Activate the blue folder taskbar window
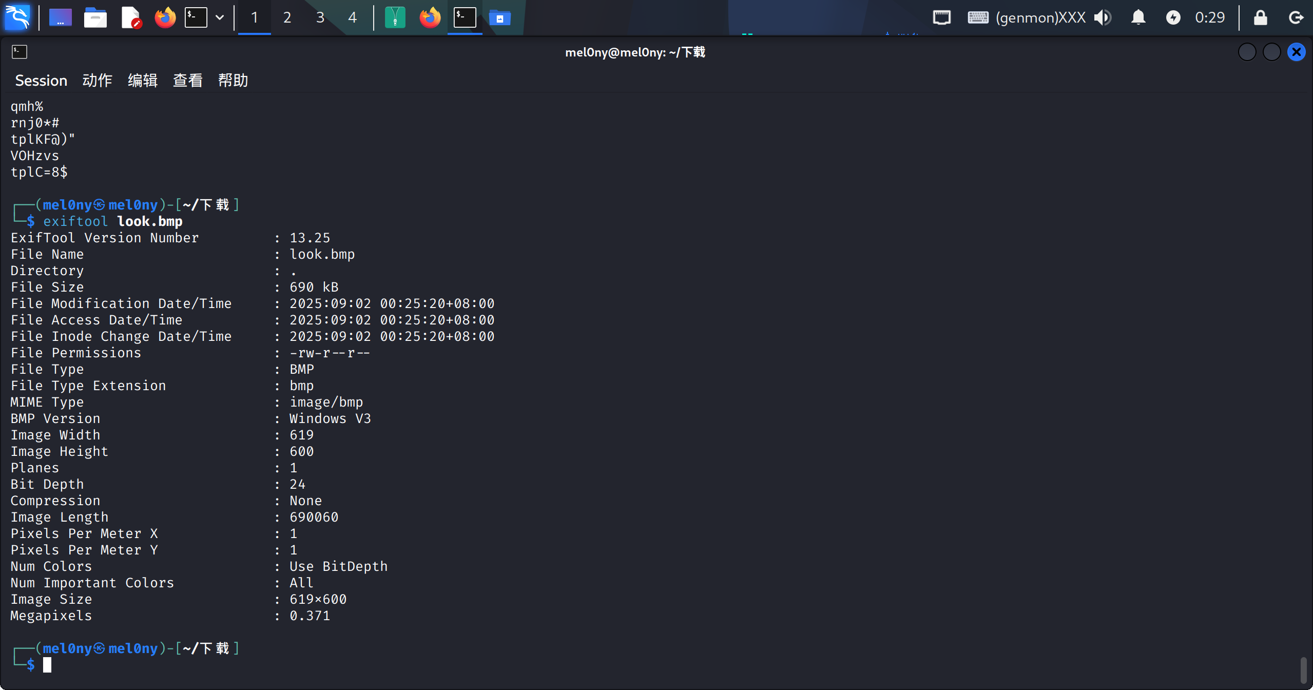 tap(499, 17)
